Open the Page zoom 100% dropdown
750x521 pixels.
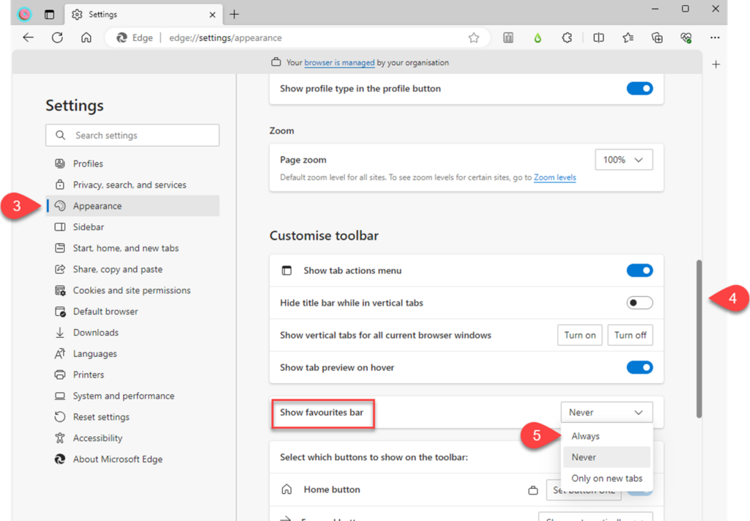tap(624, 160)
